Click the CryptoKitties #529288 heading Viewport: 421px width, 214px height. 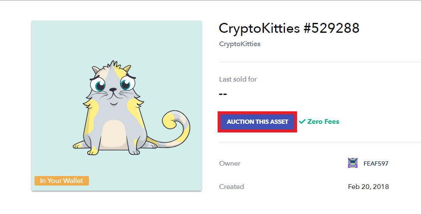point(289,28)
